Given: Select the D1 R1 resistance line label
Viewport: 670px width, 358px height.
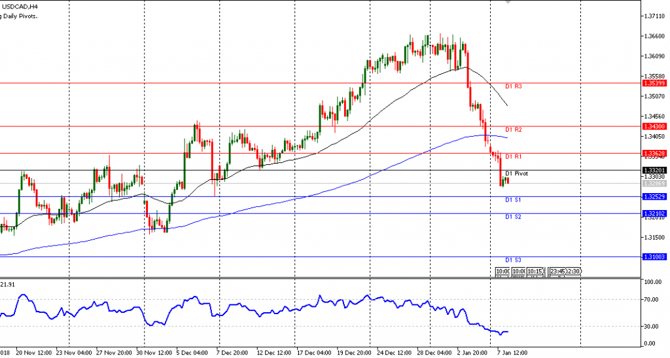Looking at the screenshot, I should click(x=513, y=156).
